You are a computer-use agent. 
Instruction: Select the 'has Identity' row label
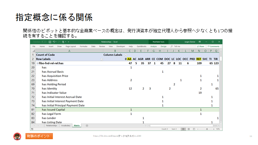[49, 89]
